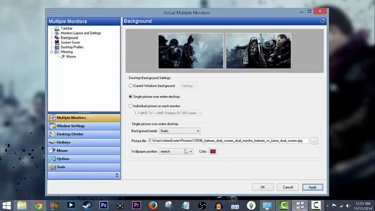Screen dimensions: 375x211
Task: Open the Hotkeys section
Action: coord(84,142)
